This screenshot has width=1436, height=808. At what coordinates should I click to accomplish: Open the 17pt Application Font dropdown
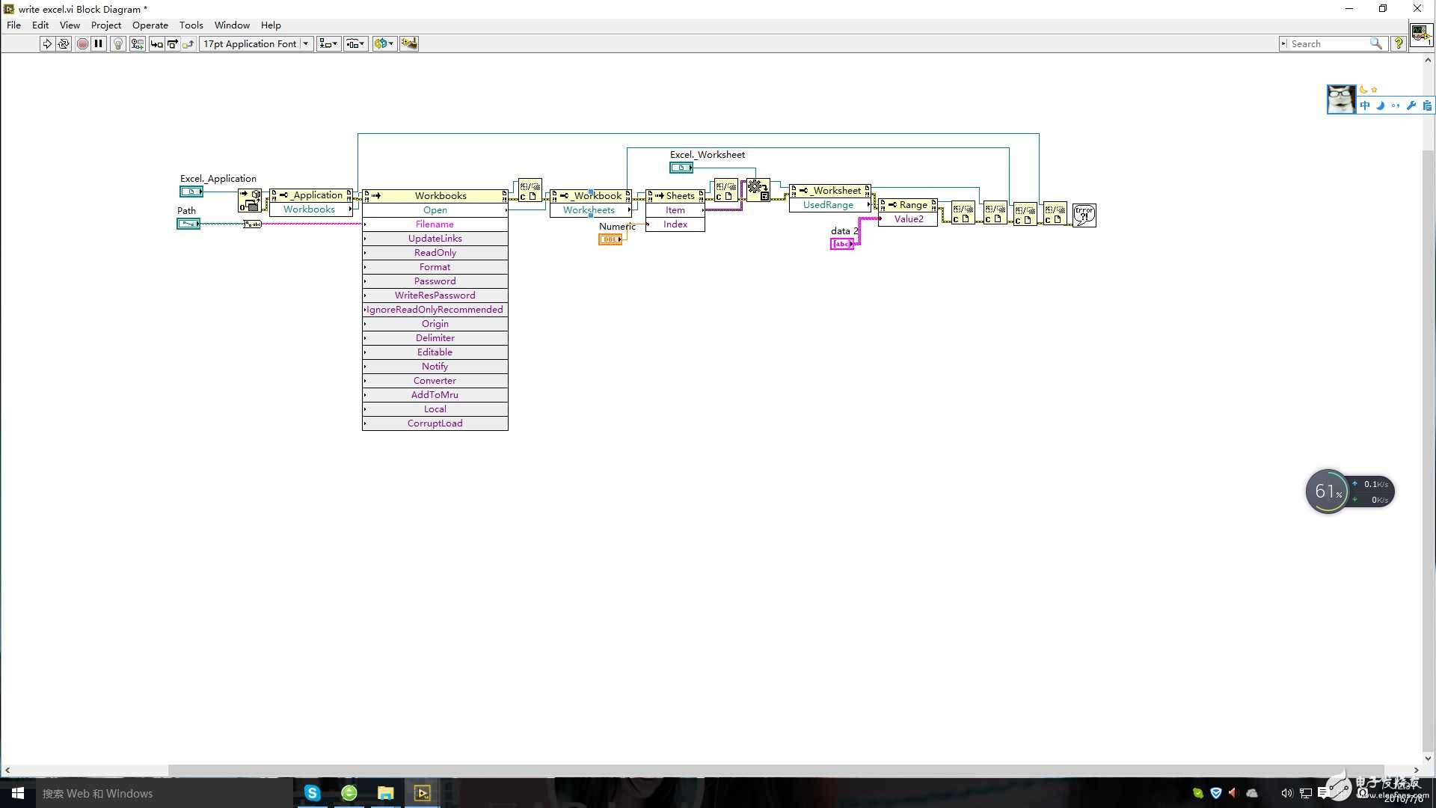tap(256, 43)
